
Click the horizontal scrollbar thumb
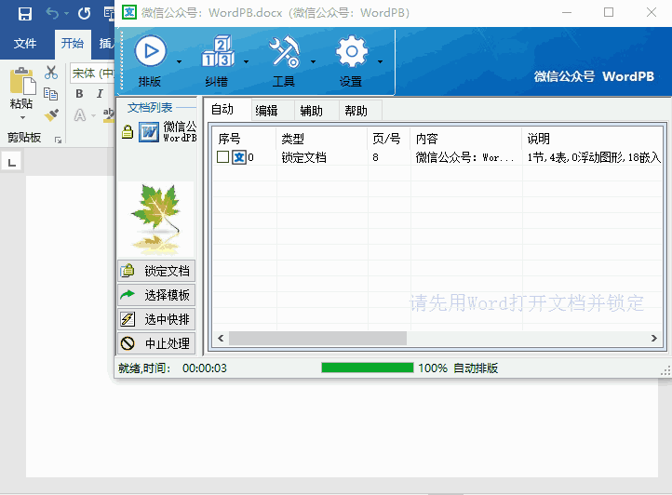click(317, 338)
